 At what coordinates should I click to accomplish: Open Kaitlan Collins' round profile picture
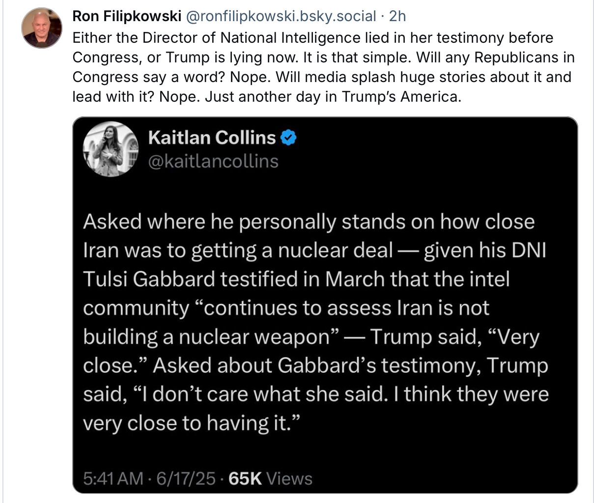point(111,148)
